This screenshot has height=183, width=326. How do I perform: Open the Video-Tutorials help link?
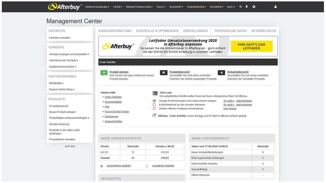pos(113,97)
